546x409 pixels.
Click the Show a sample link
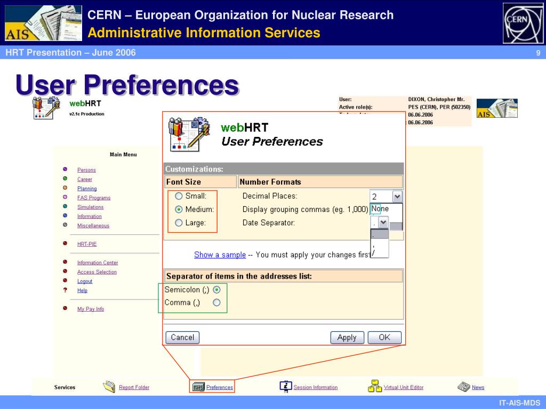220,255
